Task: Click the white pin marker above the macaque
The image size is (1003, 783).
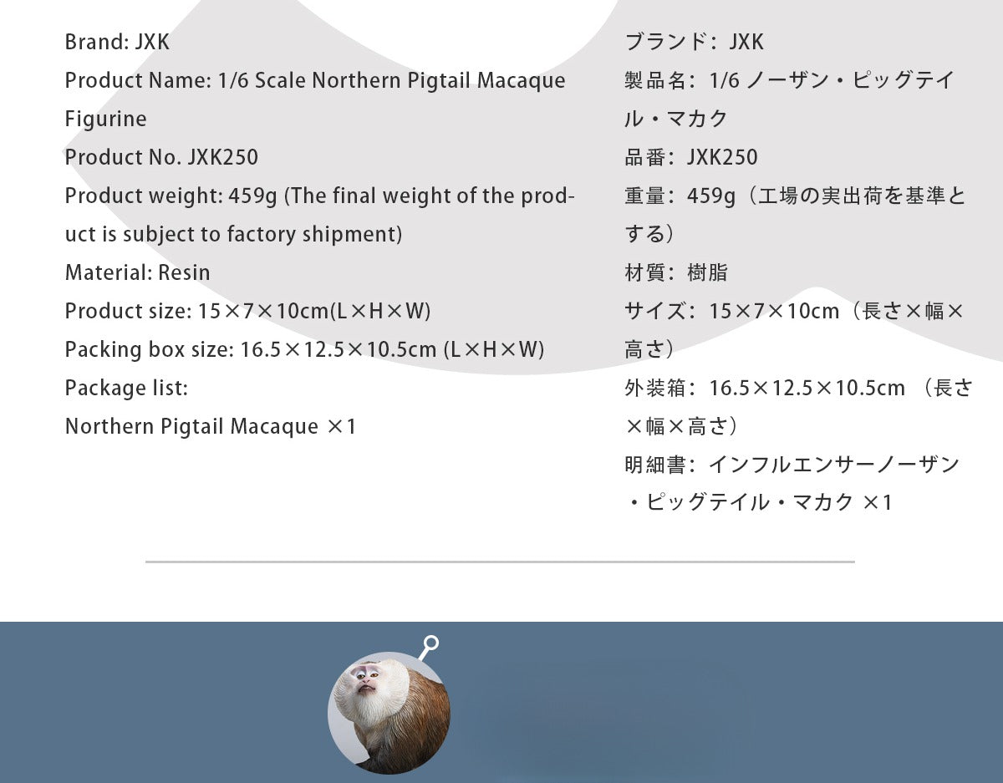Action: click(x=430, y=644)
